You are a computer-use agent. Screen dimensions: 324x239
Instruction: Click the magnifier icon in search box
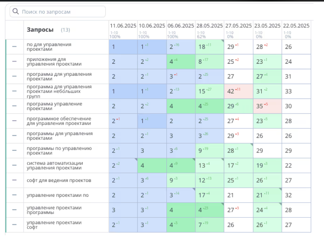16,12
